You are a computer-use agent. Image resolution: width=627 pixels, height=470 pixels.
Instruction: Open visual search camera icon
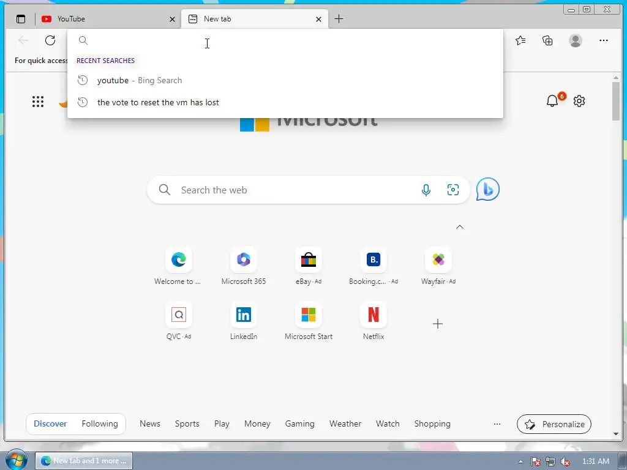click(452, 190)
